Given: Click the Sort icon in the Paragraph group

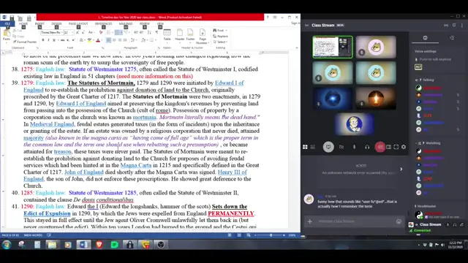Looking at the screenshot, I should click(149, 32).
